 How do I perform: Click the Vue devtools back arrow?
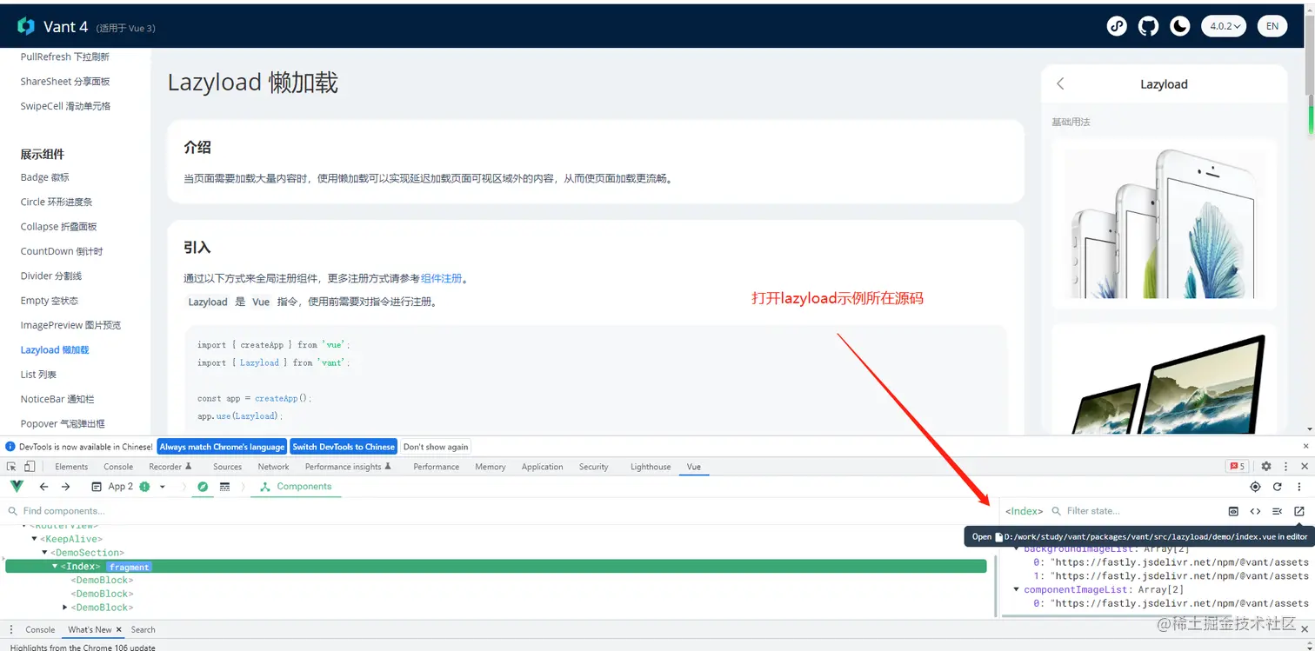click(x=43, y=487)
